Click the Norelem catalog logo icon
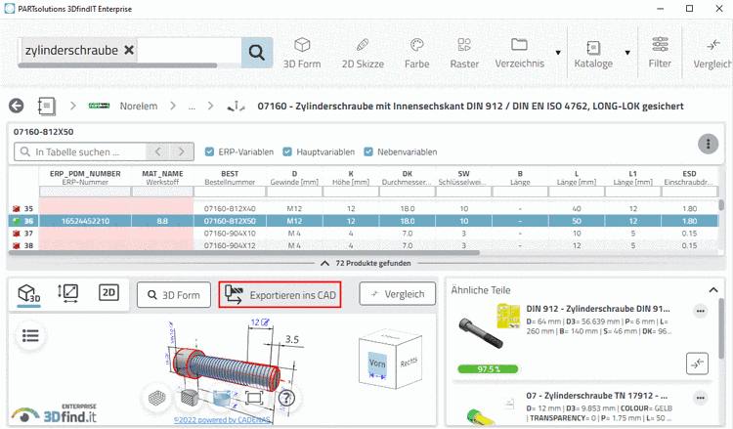 pos(99,107)
